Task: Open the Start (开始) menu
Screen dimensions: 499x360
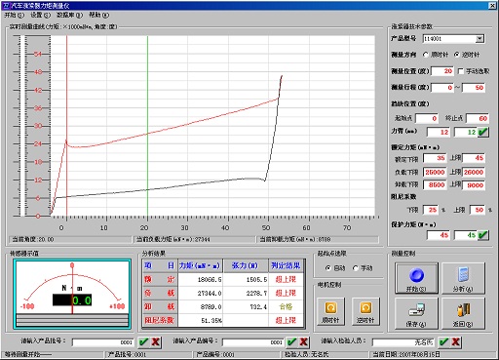Action: (14, 15)
